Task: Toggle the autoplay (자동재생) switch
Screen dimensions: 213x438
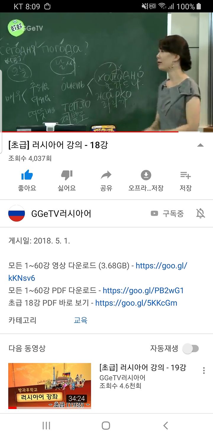Action: pos(191,349)
